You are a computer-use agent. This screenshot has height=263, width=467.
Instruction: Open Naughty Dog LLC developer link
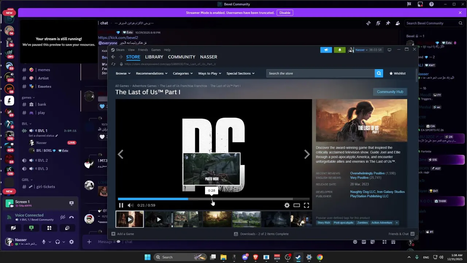coord(363,192)
